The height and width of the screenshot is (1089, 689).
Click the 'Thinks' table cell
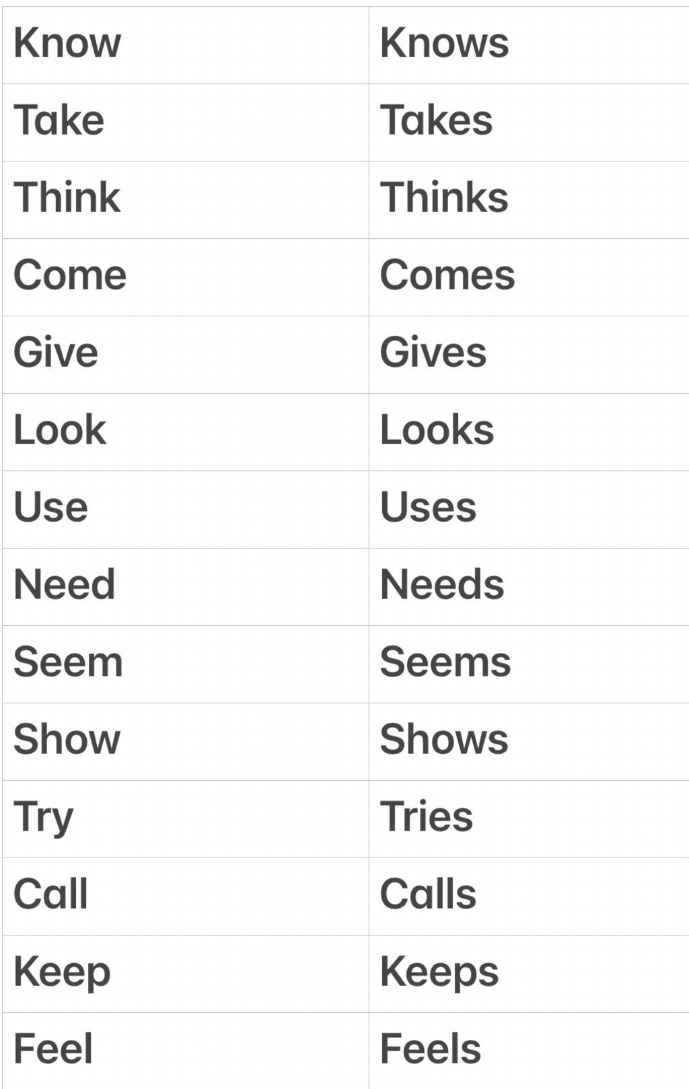529,200
